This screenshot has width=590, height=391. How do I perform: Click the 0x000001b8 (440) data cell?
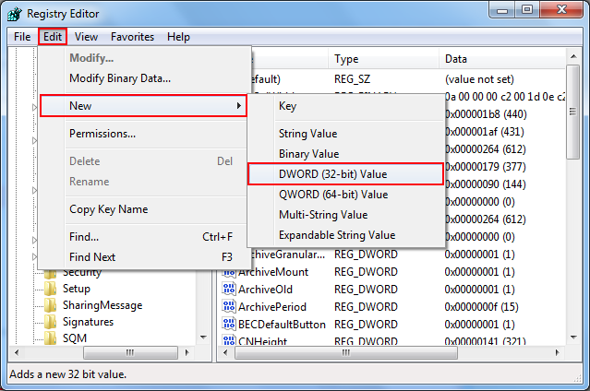click(x=486, y=114)
